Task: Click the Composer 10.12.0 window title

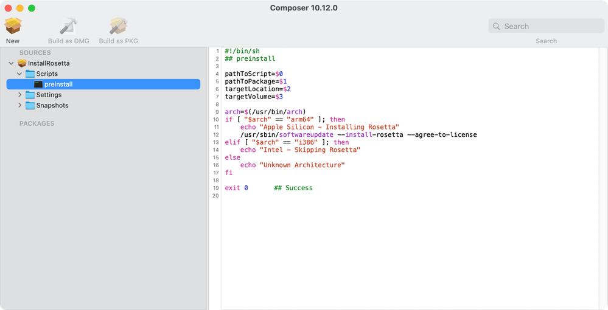Action: tap(304, 8)
